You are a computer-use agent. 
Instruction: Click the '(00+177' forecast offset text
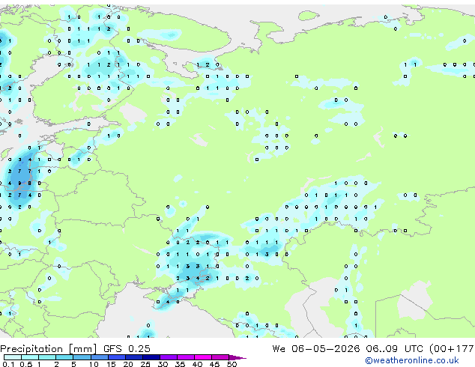(451, 349)
